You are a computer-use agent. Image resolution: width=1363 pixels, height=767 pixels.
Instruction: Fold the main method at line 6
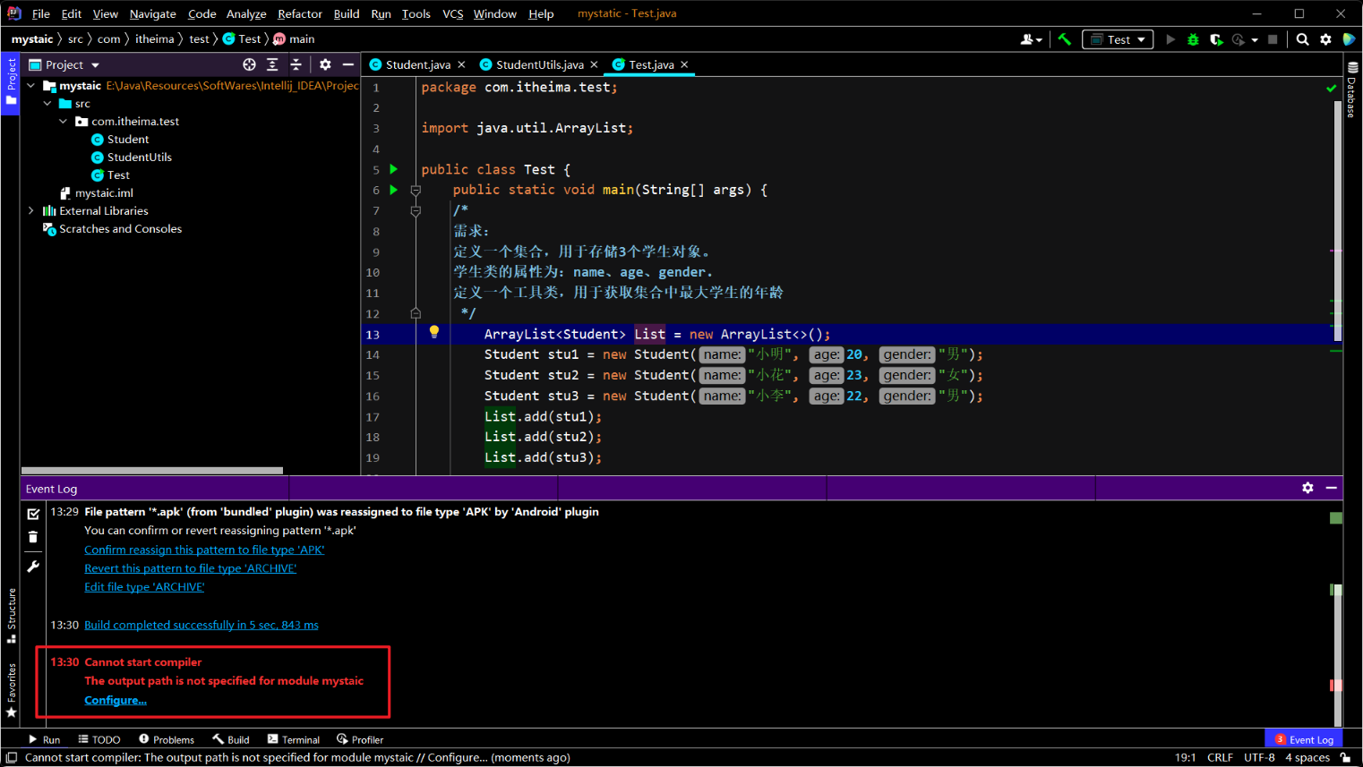pos(416,190)
